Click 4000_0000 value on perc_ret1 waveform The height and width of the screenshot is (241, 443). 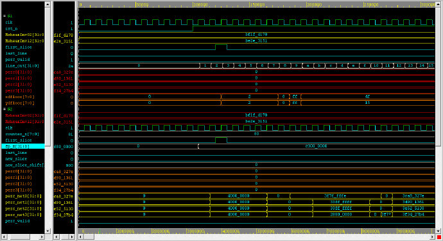click(x=238, y=202)
